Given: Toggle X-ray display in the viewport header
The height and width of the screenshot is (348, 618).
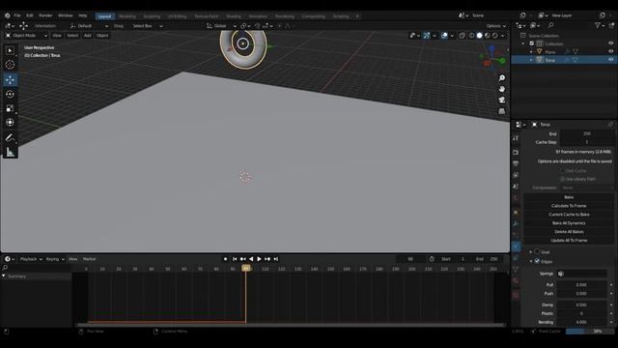Looking at the screenshot, I should [462, 36].
